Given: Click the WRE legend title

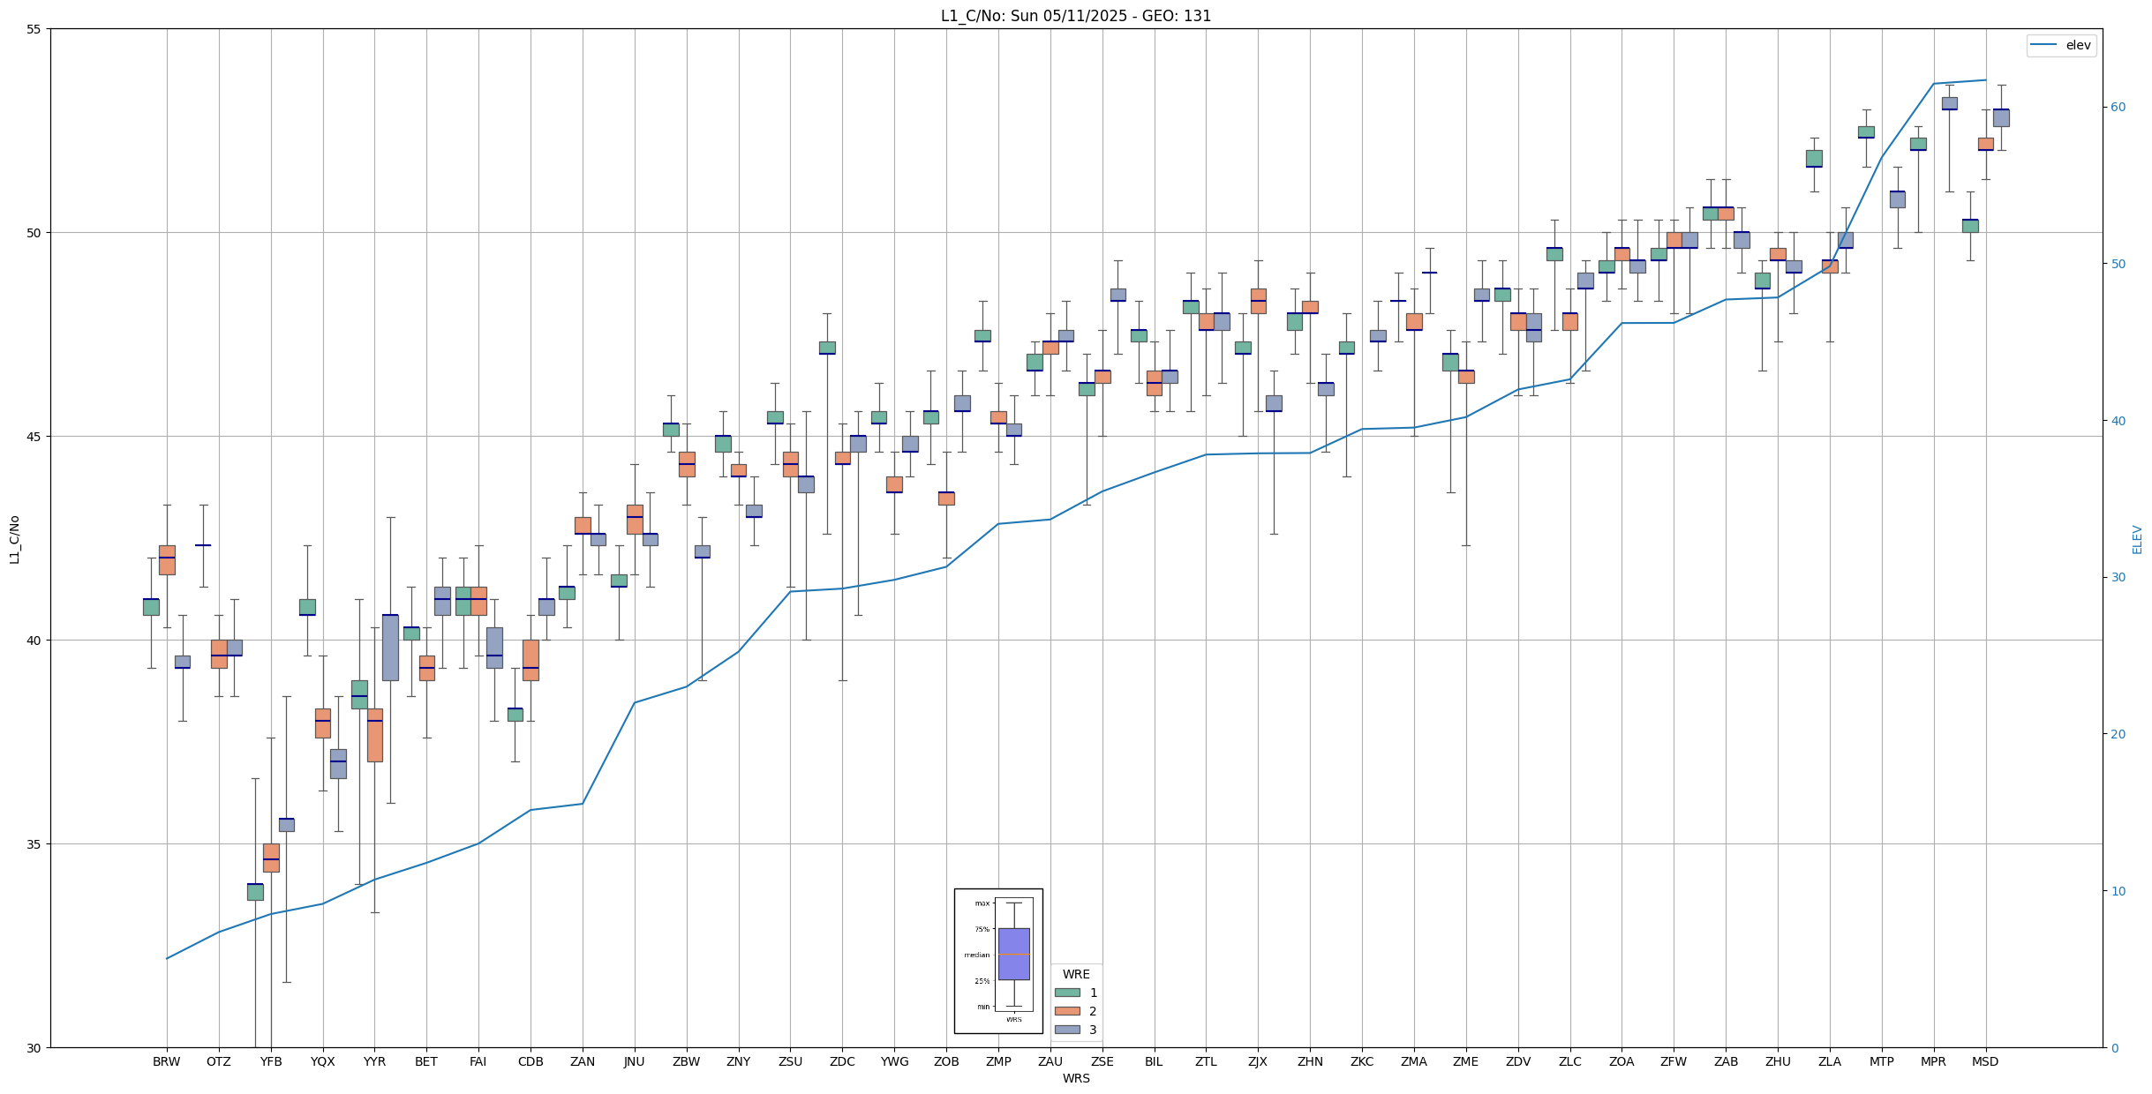Looking at the screenshot, I should tap(1075, 975).
